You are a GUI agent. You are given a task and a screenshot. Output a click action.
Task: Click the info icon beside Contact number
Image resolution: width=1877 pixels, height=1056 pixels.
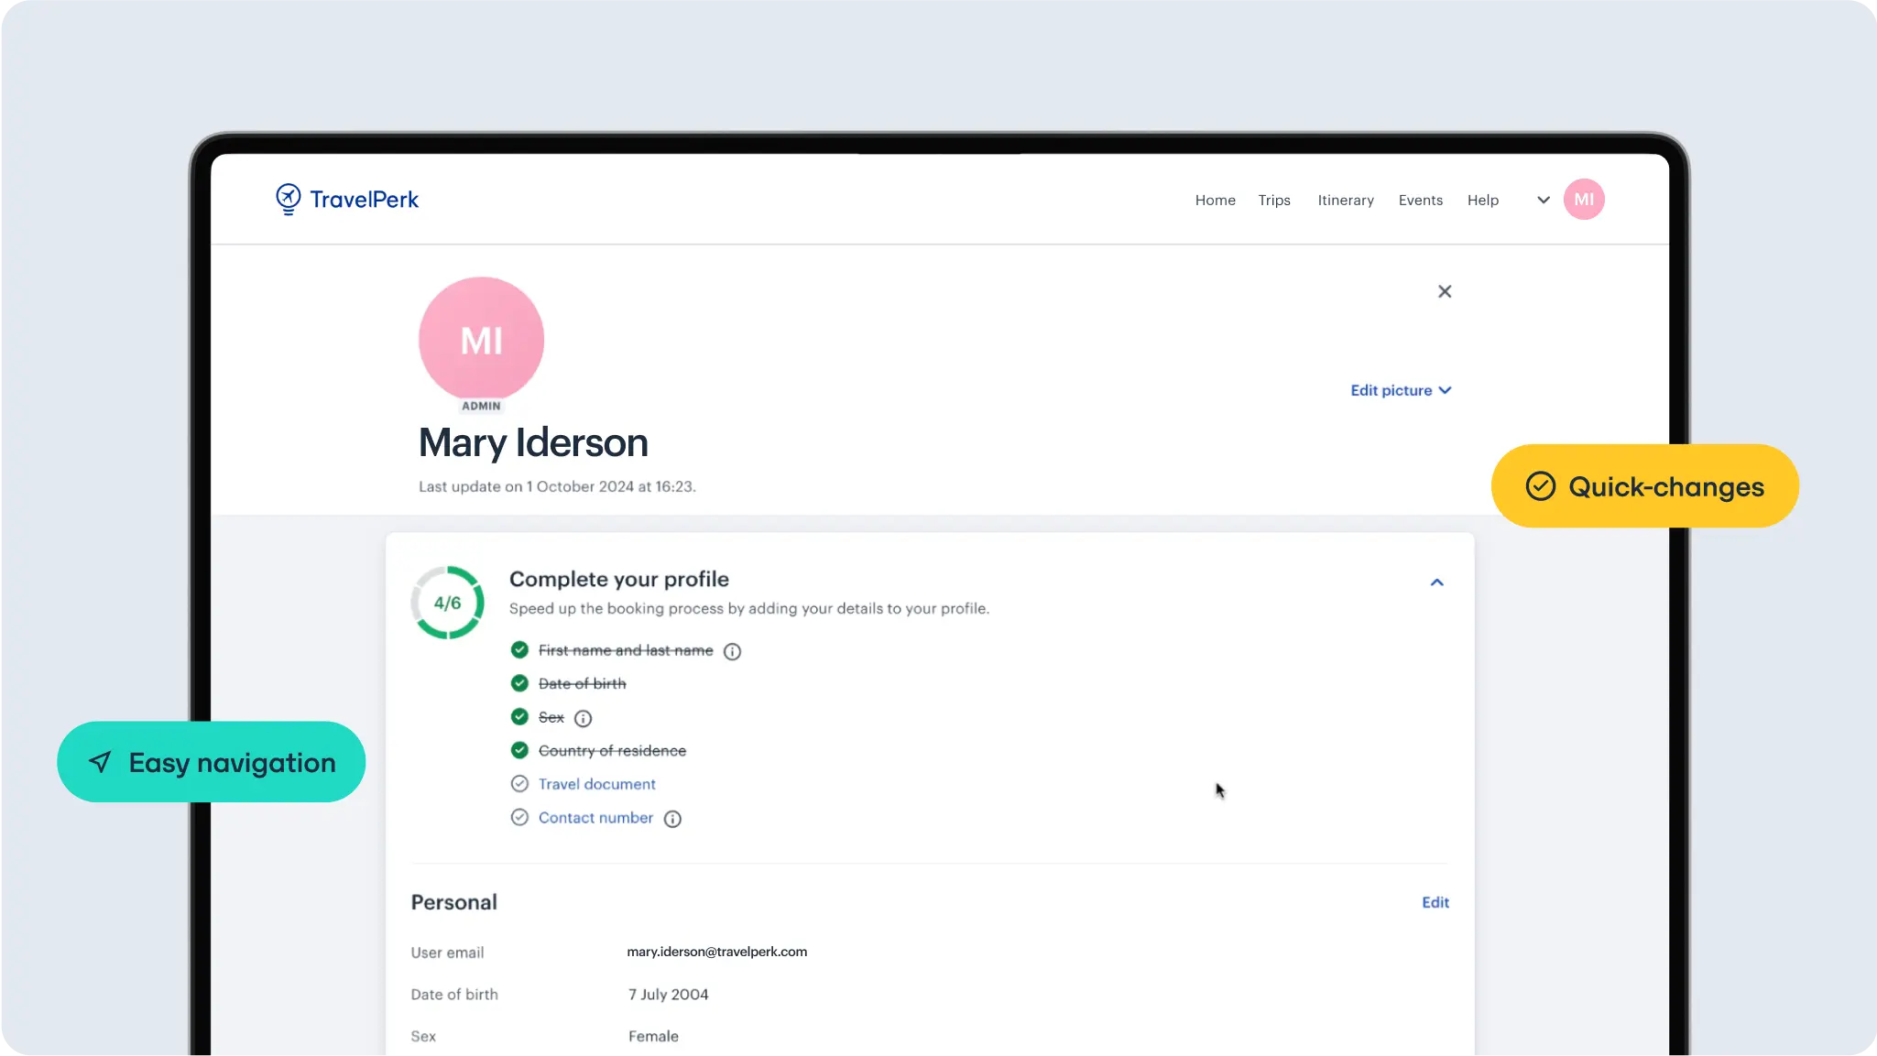click(x=672, y=818)
